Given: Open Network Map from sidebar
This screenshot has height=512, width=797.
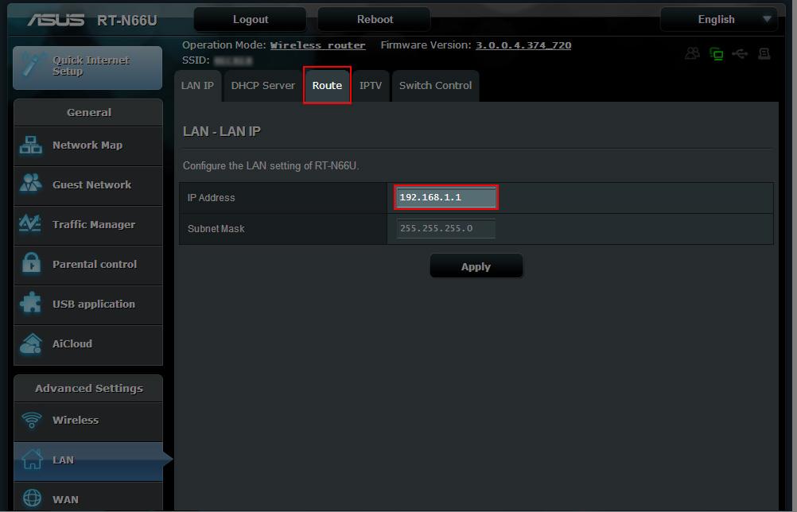Looking at the screenshot, I should 88,145.
